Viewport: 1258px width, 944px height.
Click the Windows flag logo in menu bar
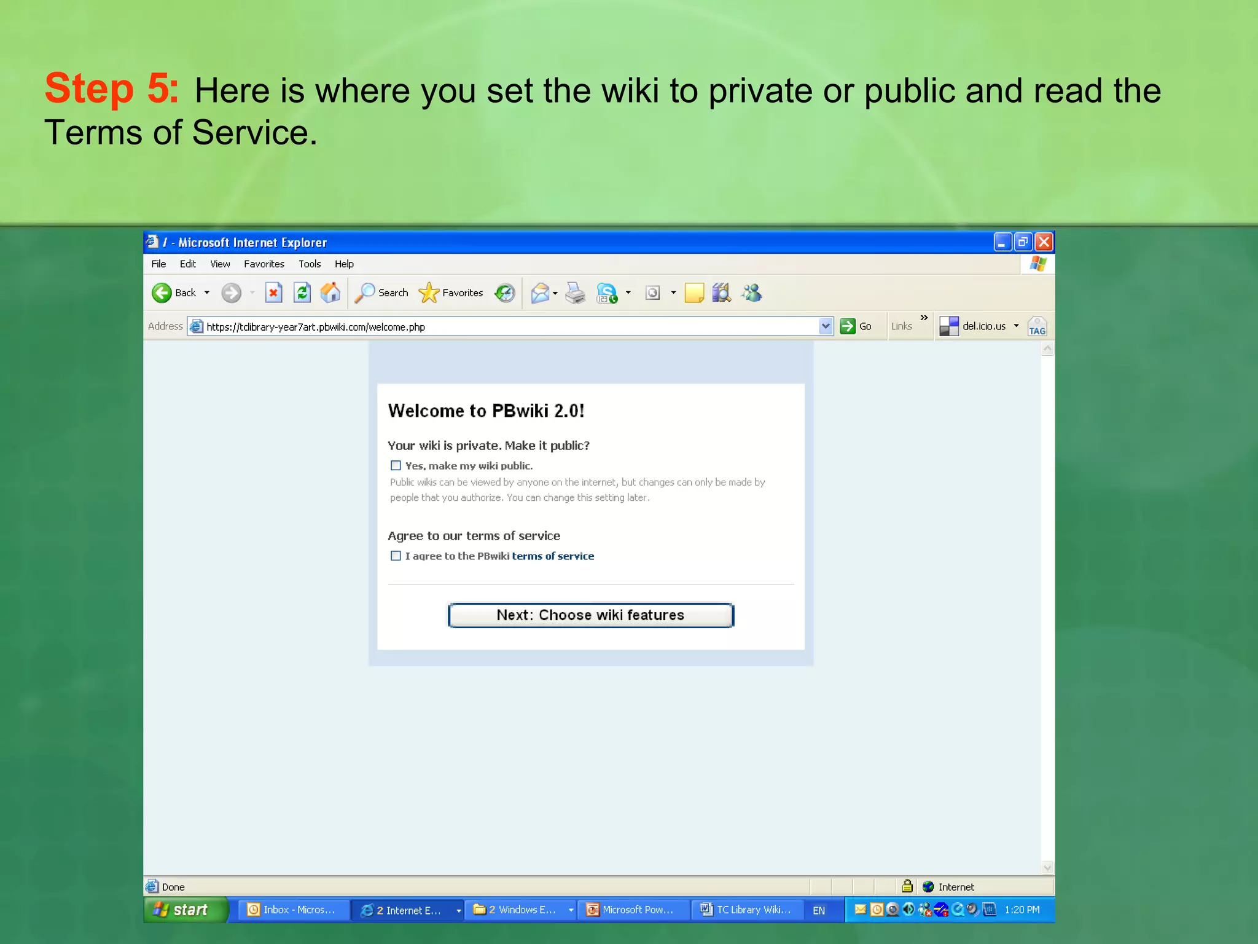pos(1038,264)
